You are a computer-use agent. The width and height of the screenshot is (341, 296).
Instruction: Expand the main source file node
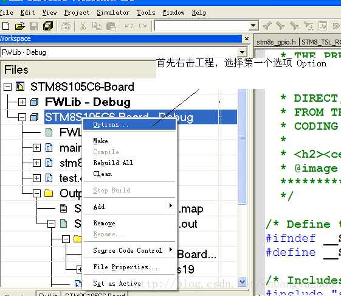36,148
